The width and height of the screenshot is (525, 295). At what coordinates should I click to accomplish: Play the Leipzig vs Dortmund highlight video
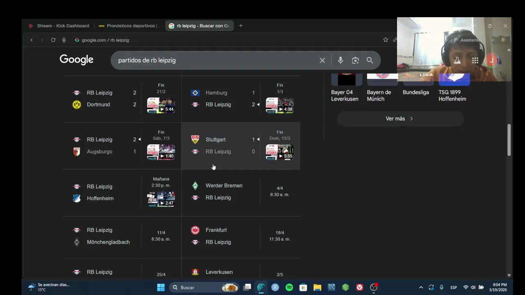tap(161, 105)
